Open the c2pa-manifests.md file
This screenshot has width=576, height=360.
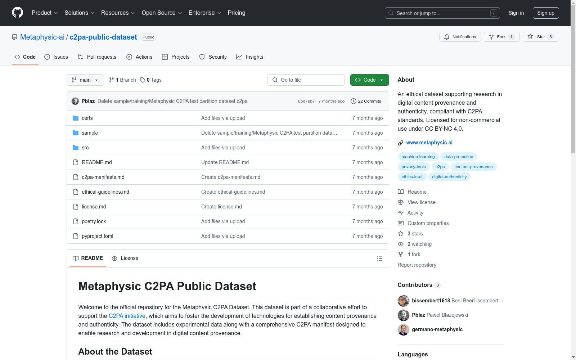click(103, 177)
